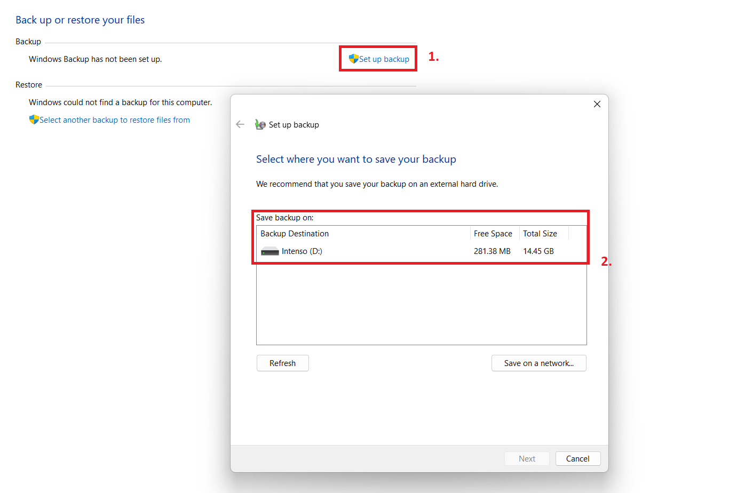Select the Intenso (D:) backup destination
Screen dimensions: 729x493
302,251
